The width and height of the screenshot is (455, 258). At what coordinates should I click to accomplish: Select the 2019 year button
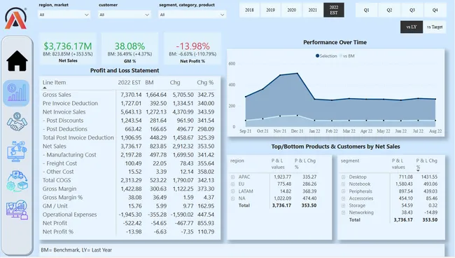pyautogui.click(x=270, y=10)
